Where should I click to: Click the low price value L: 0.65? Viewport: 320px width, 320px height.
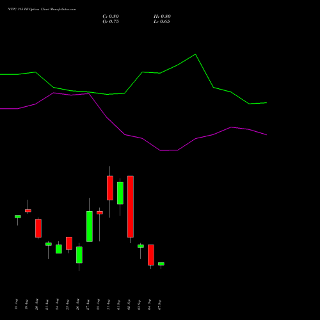coord(161,22)
